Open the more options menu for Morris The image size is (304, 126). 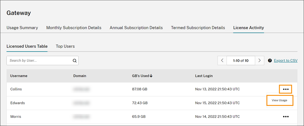click(x=286, y=117)
